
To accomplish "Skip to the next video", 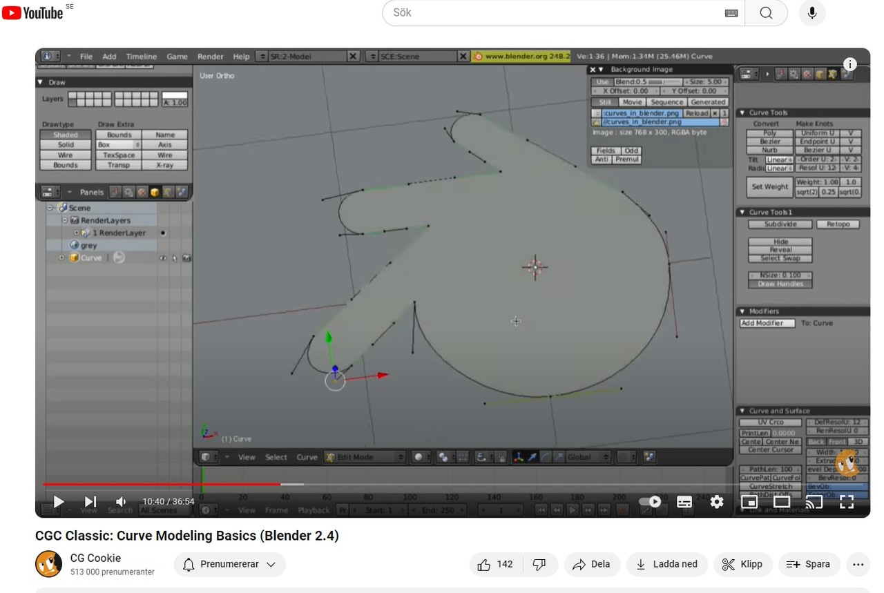I will coord(90,502).
